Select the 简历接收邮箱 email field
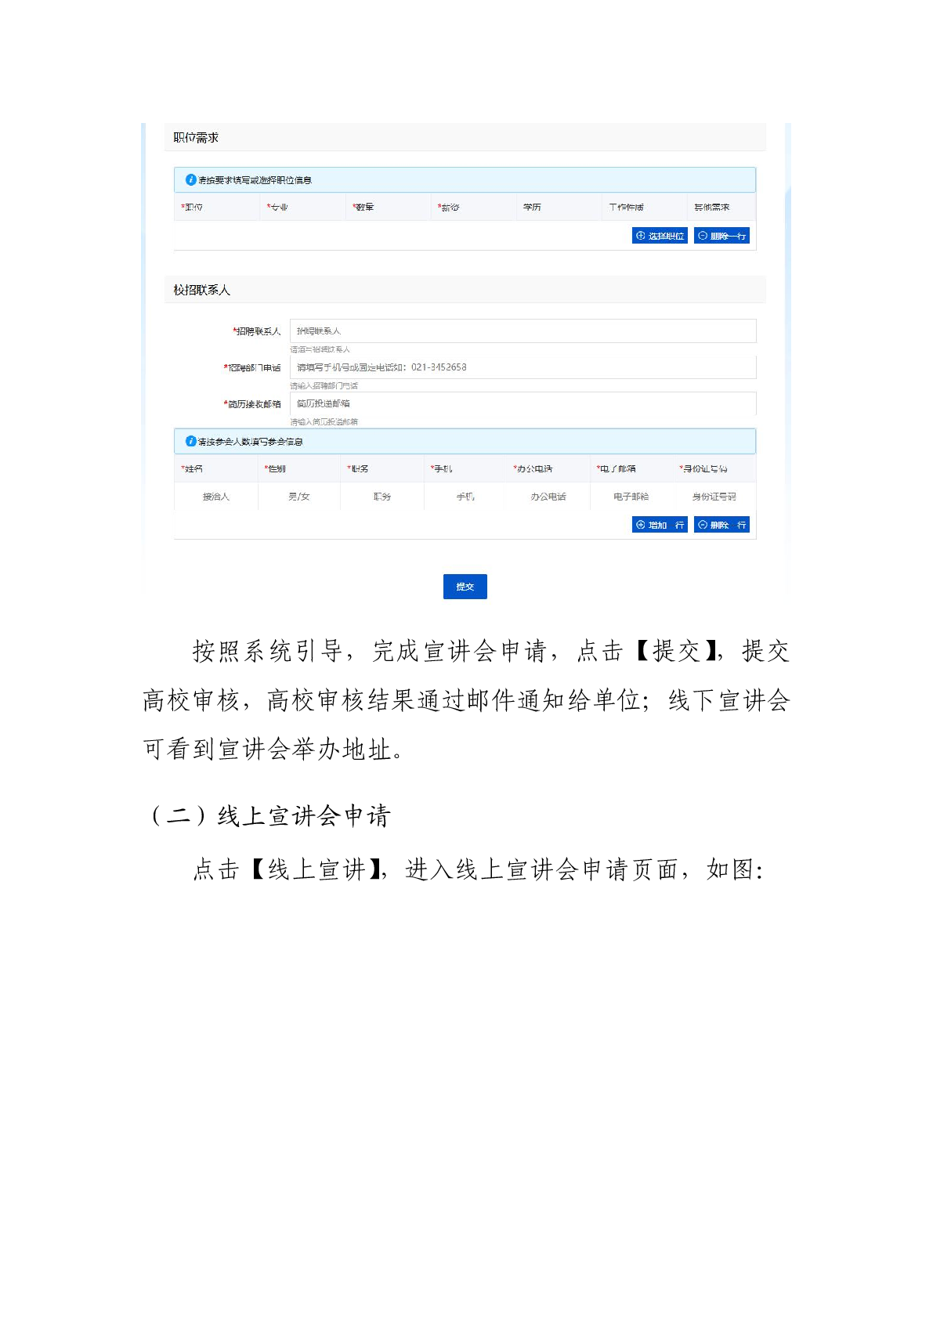The width and height of the screenshot is (933, 1319). 523,404
